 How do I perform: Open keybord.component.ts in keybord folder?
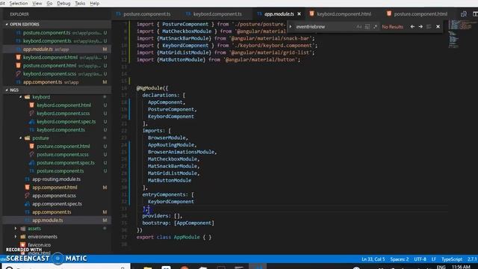[x=60, y=130]
